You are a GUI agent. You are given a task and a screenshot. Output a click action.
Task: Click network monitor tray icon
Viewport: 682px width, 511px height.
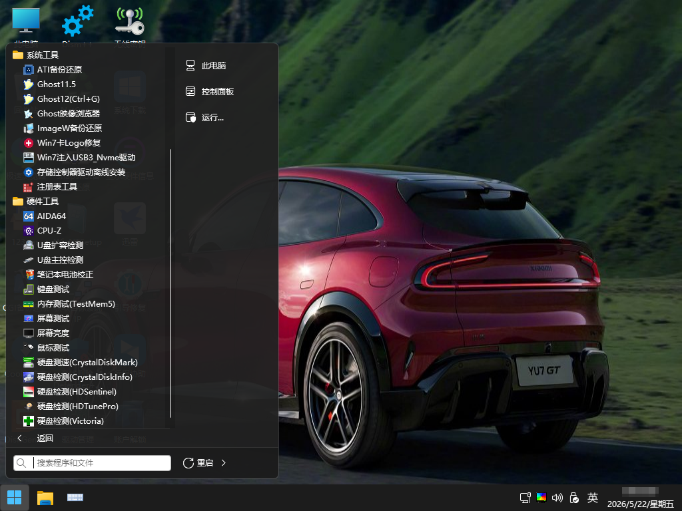pyautogui.click(x=525, y=498)
